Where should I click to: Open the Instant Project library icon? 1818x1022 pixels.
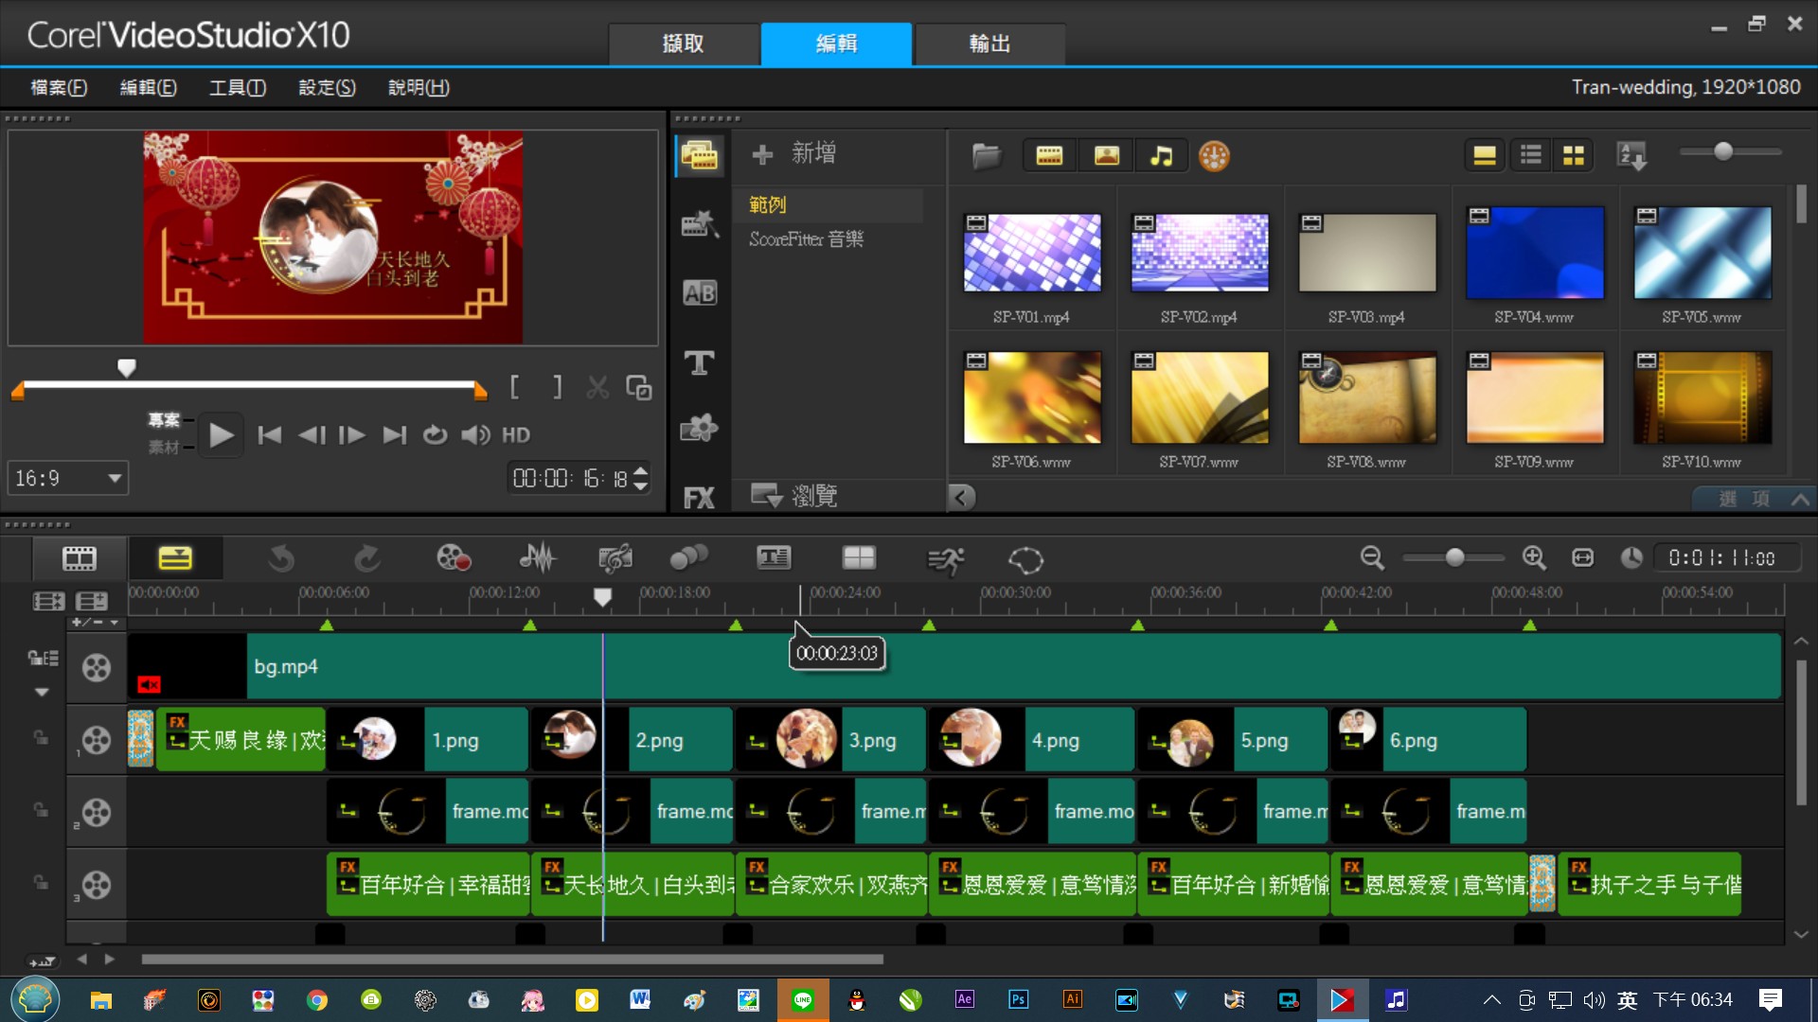tap(700, 224)
